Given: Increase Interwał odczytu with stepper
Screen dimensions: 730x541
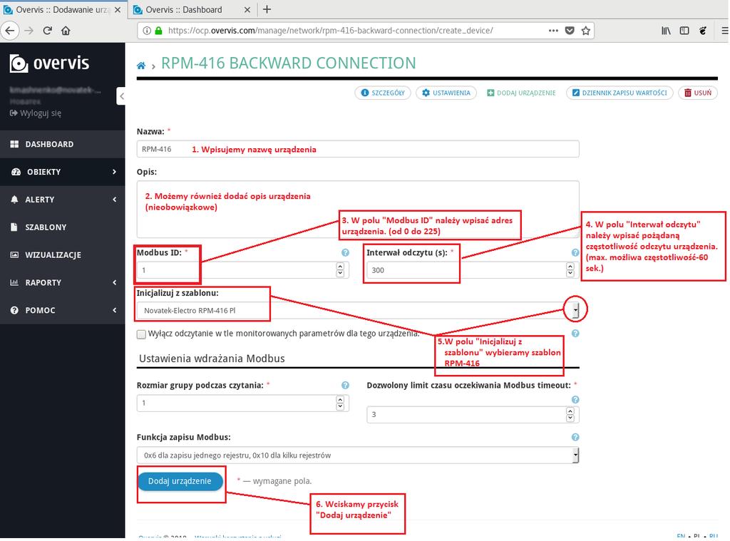Looking at the screenshot, I should 570,267.
